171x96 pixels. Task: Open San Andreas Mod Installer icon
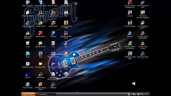(66, 23)
